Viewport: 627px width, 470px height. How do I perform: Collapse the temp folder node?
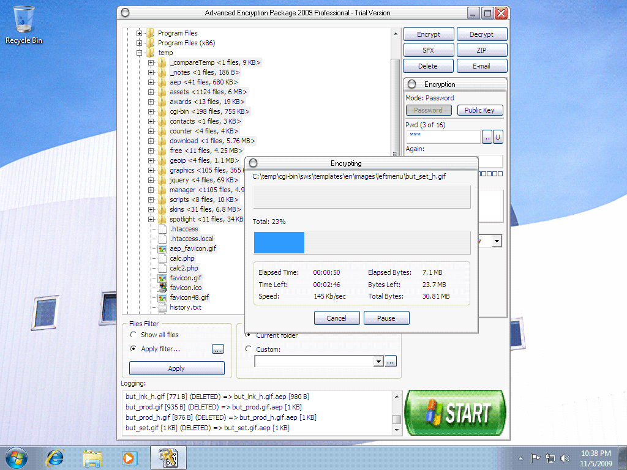click(139, 53)
